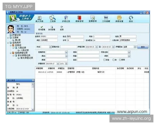Click the 病区 field showing 儿科病区

click(x=49, y=40)
